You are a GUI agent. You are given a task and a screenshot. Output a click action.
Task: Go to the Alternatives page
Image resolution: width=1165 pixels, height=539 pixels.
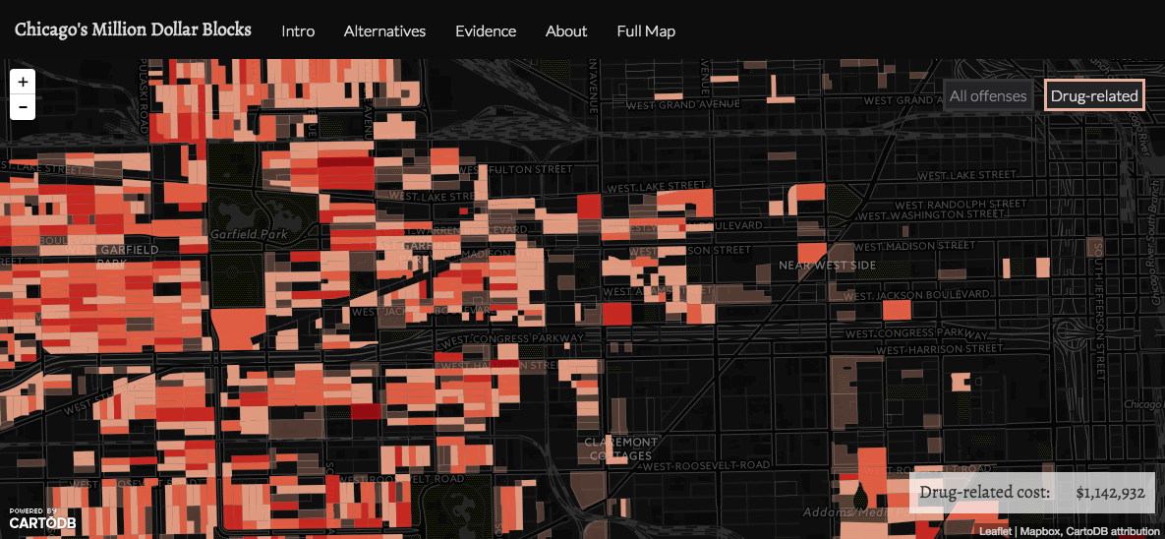click(384, 31)
